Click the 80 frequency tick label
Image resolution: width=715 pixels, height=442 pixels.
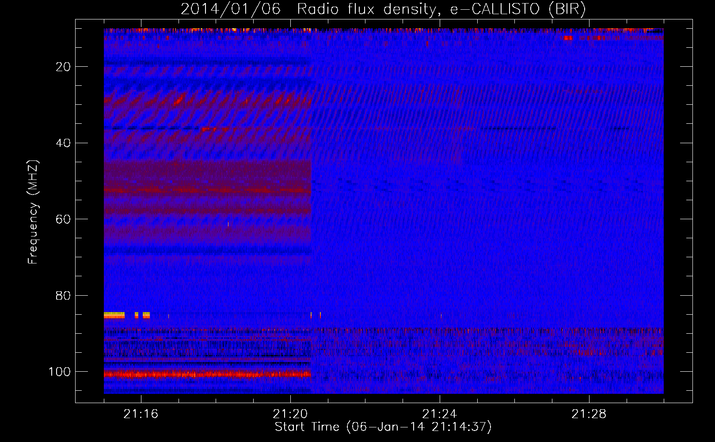click(x=63, y=296)
